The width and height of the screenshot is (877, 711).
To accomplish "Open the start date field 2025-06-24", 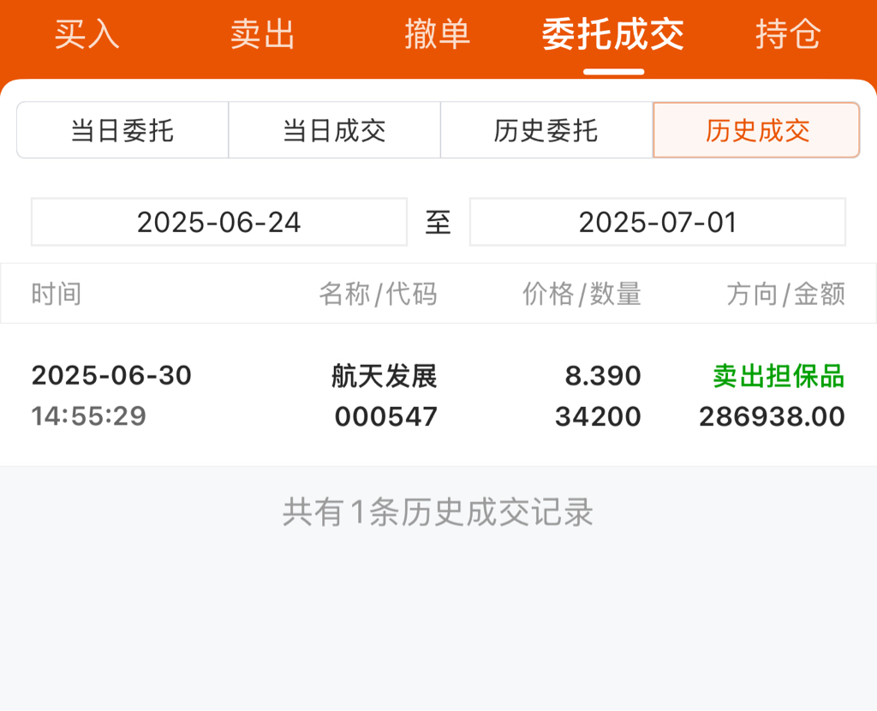I will [219, 222].
